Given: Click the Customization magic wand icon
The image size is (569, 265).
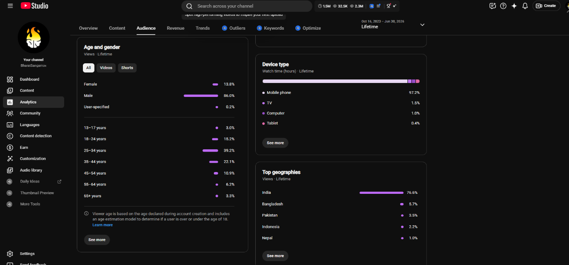Looking at the screenshot, I should 10,158.
